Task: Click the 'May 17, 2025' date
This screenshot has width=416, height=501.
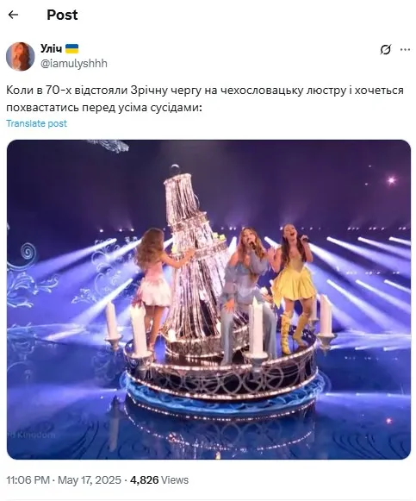Action: 90,480
